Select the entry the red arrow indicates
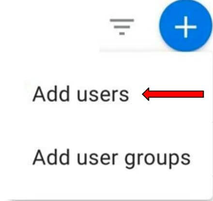 [x=80, y=94]
